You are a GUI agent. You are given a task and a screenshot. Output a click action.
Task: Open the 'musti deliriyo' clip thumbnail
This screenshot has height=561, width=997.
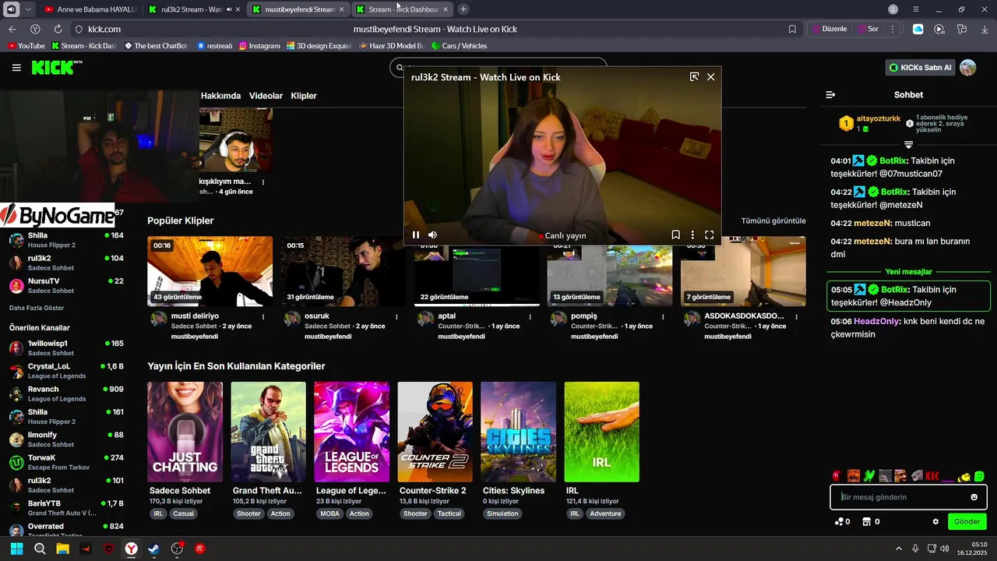(x=210, y=271)
